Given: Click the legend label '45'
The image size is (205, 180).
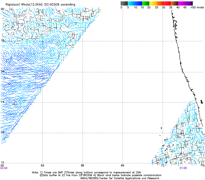Looking at the screenshot, I should tap(185, 7).
